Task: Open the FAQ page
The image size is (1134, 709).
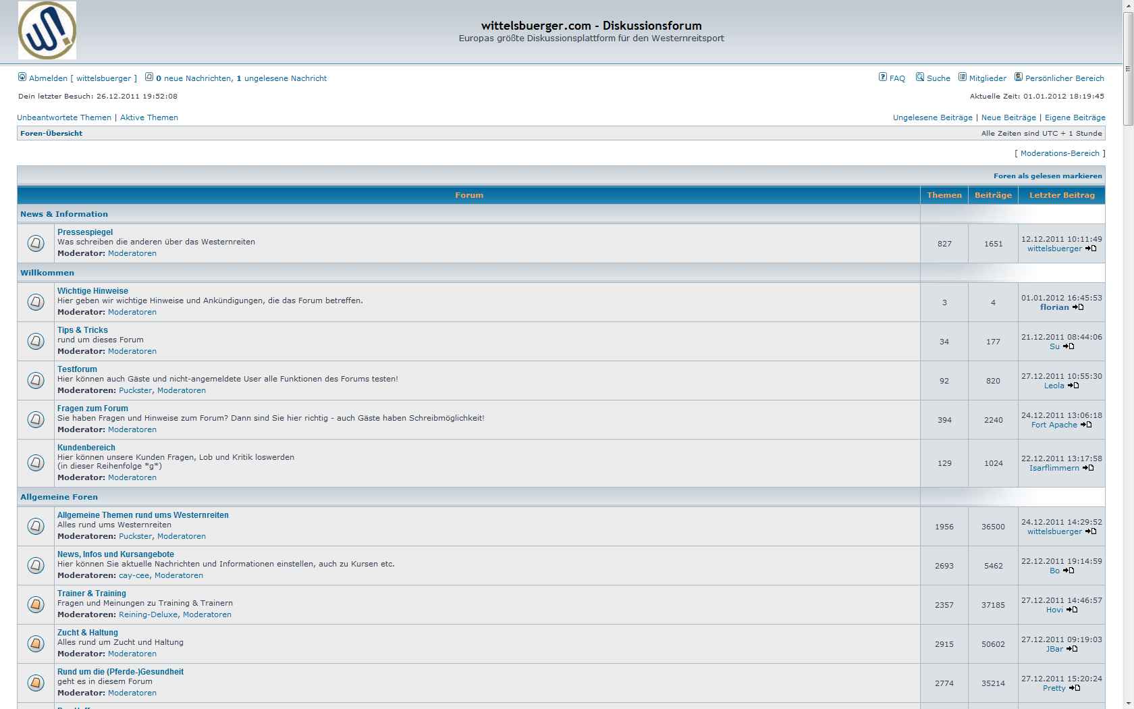Action: pos(897,78)
